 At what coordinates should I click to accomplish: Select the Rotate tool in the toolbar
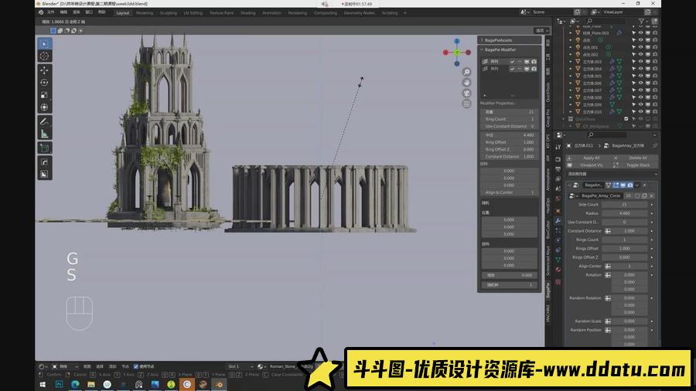[44, 83]
